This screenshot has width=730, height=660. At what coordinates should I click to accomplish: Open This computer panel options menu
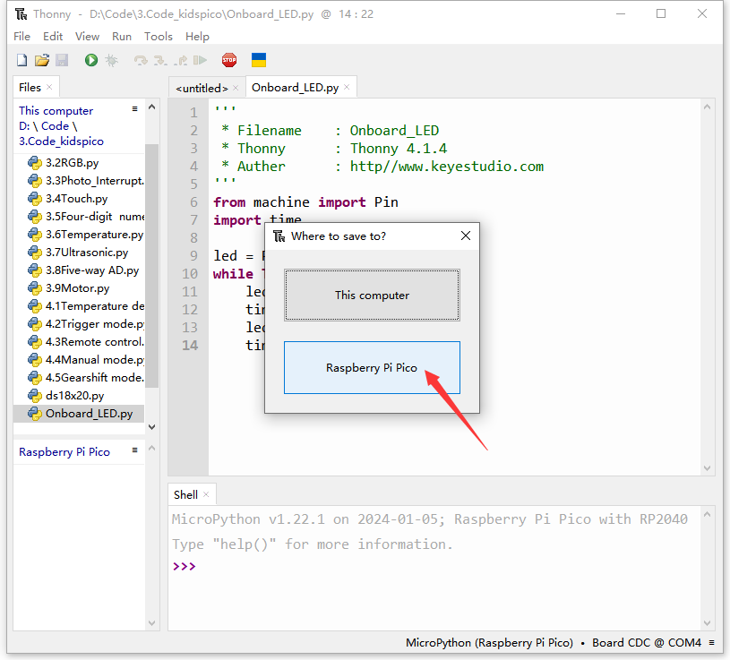[134, 109]
